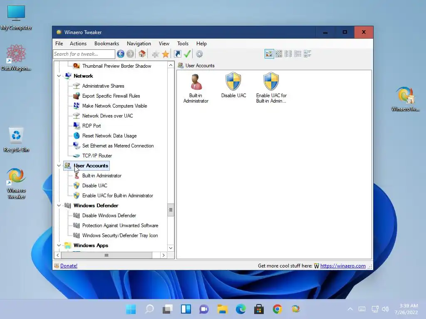Collapse the Network tree category
Image resolution: width=426 pixels, height=319 pixels.
coord(59,76)
